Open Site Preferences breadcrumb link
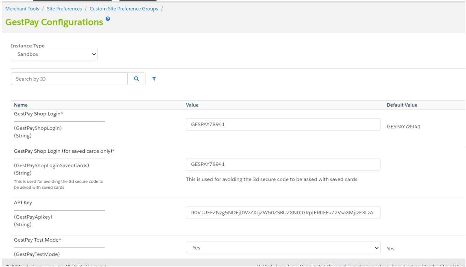 [x=64, y=9]
